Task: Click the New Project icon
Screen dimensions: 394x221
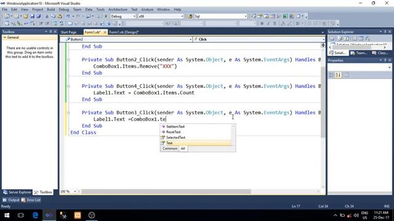Action: 7,17
